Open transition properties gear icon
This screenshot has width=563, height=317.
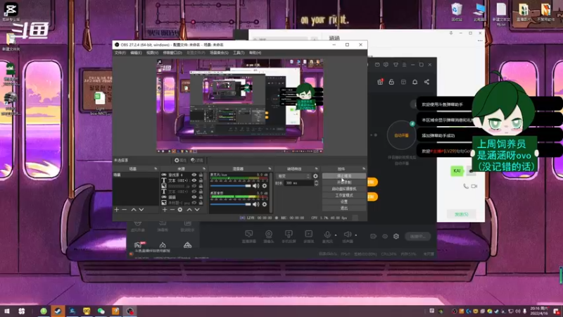315,176
